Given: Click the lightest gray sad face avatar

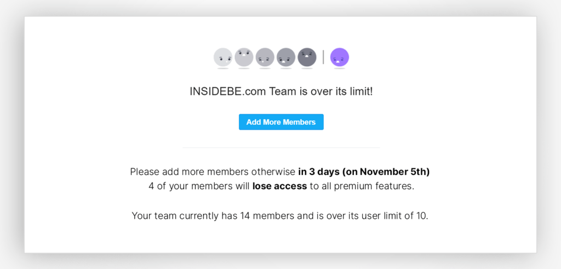Looking at the screenshot, I should (x=223, y=57).
